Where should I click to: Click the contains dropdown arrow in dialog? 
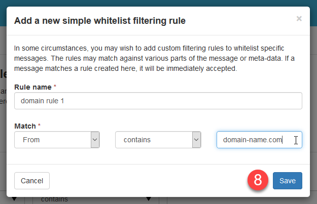[196, 140]
